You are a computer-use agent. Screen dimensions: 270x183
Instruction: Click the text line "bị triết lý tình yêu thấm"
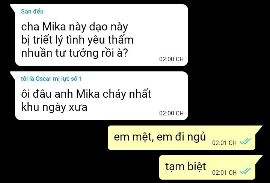click(x=77, y=40)
